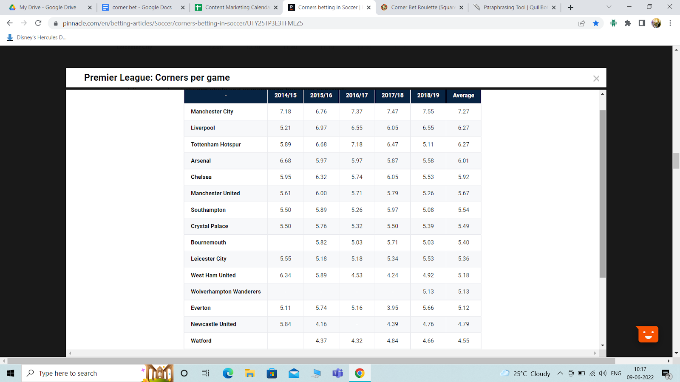Go back to previous page
This screenshot has height=382, width=680.
[10, 23]
